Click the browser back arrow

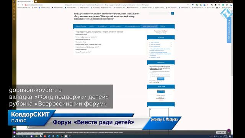18,5
